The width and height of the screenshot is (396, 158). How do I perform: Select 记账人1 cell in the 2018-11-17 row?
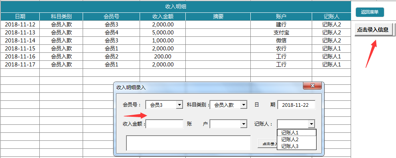(x=331, y=64)
